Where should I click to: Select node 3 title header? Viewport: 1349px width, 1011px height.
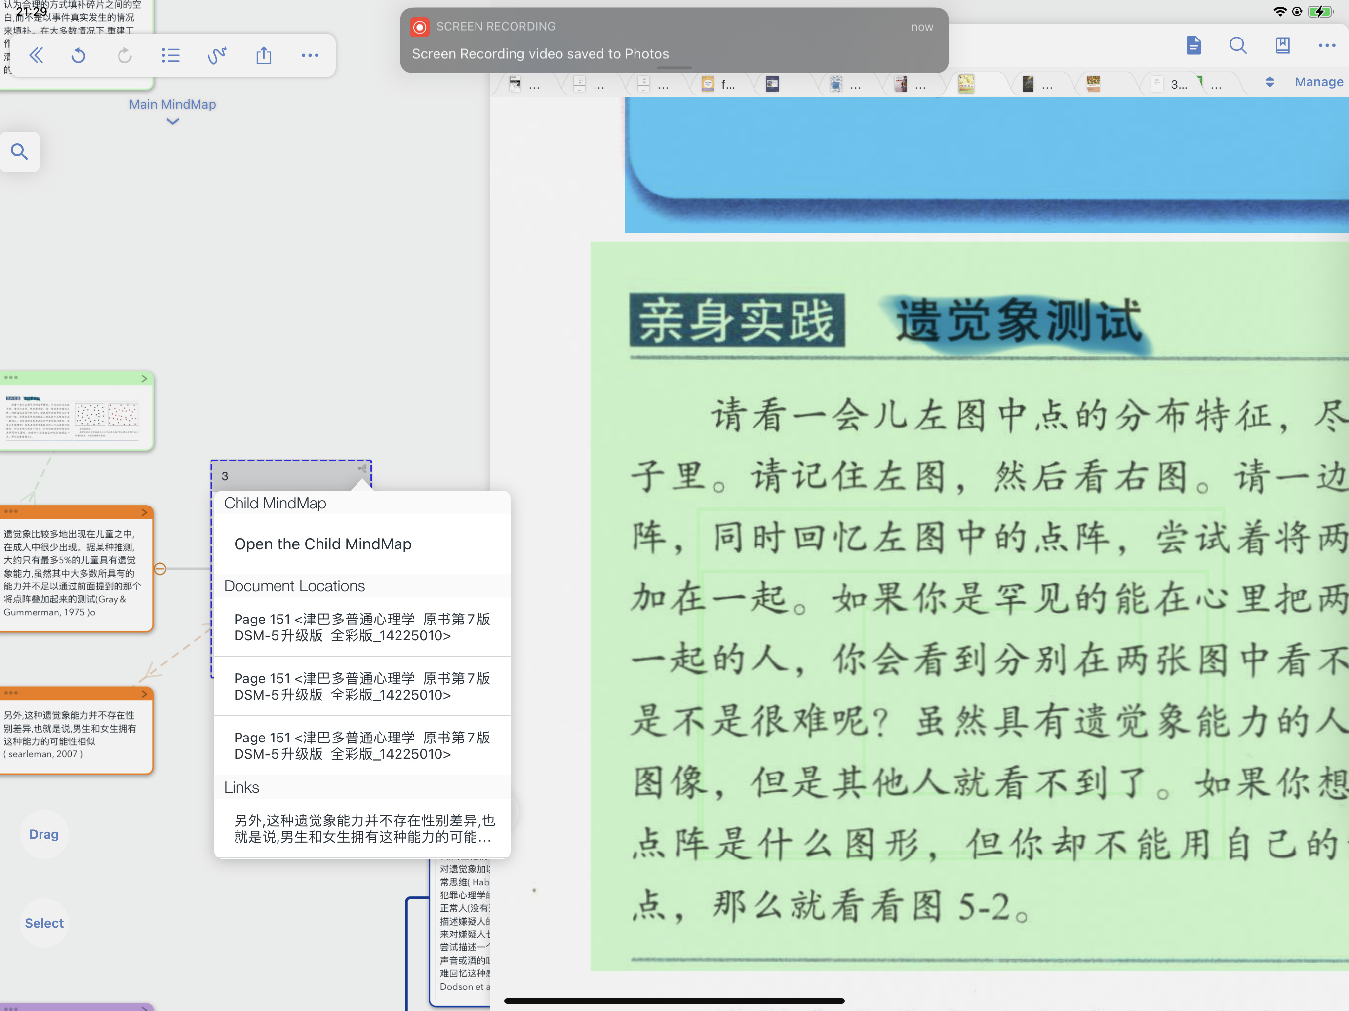pos(291,475)
